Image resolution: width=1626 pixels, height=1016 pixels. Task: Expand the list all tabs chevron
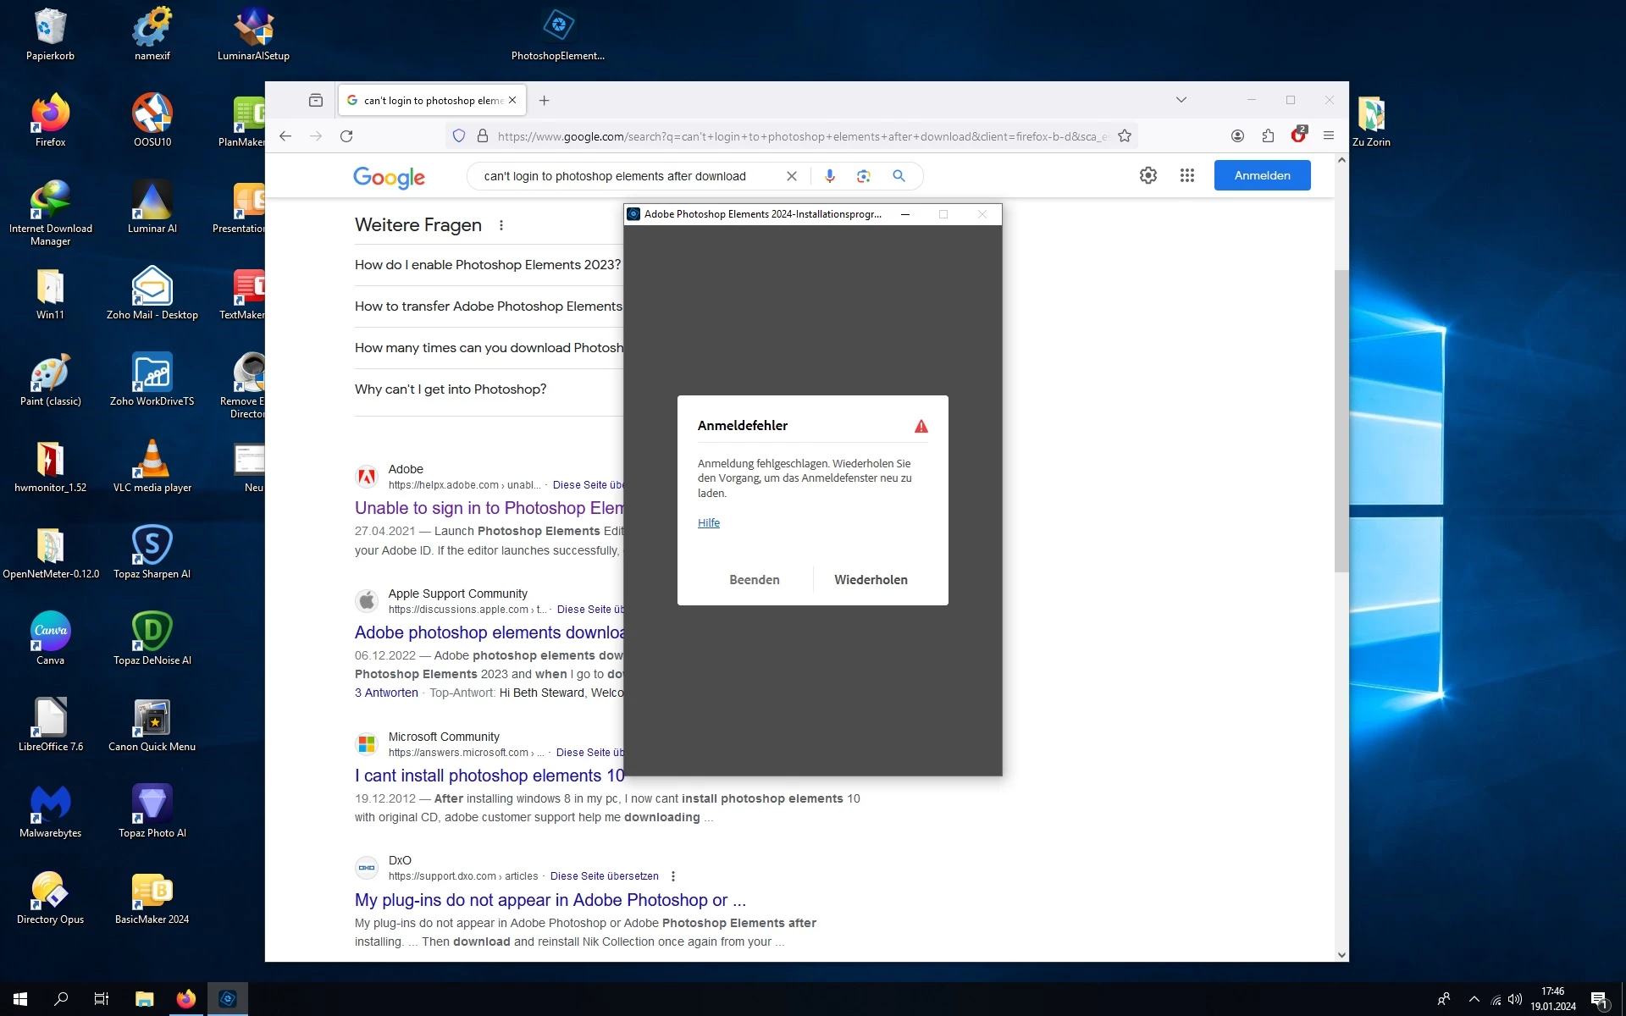pyautogui.click(x=1181, y=100)
